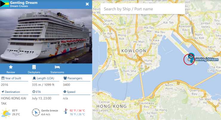
Task: Click the anchor ship marker on map
Action: [191, 57]
